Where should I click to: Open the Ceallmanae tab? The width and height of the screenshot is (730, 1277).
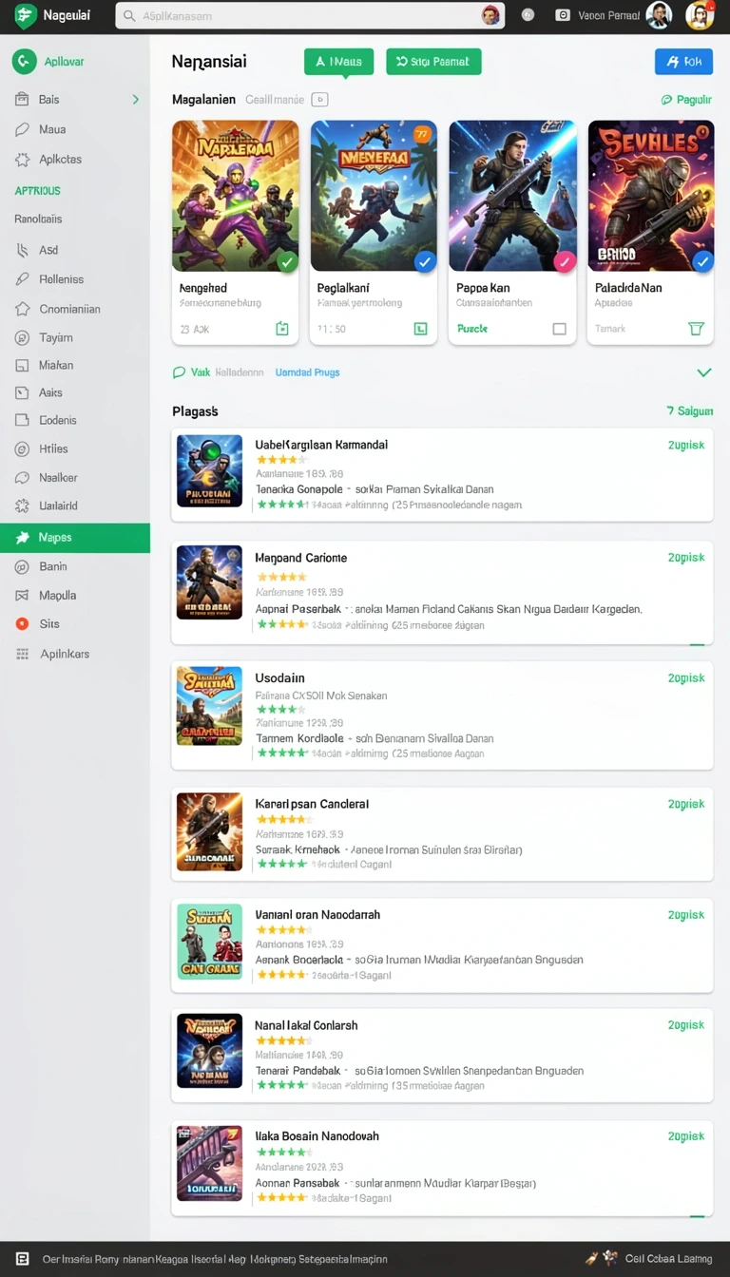click(x=275, y=99)
